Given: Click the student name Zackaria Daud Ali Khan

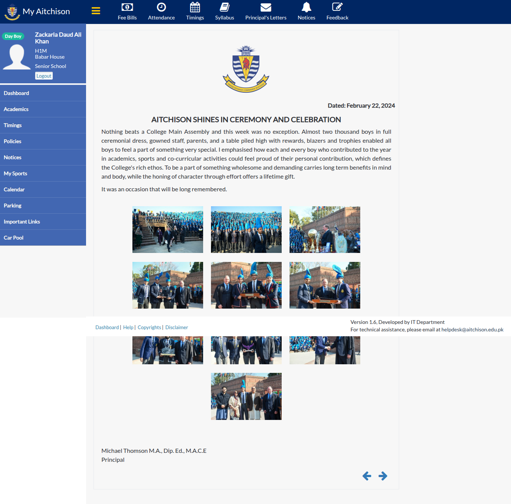Looking at the screenshot, I should point(58,38).
